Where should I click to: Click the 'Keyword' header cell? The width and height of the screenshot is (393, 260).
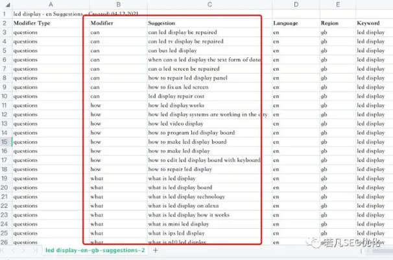[x=368, y=23]
